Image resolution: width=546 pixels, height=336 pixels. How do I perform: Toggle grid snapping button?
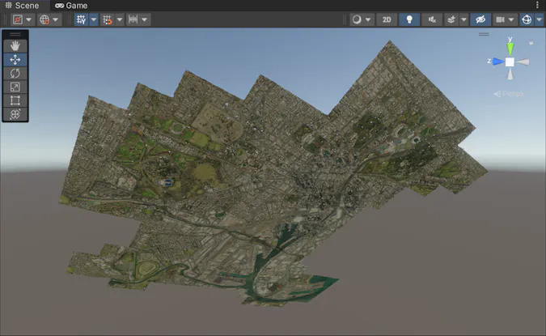coord(108,19)
